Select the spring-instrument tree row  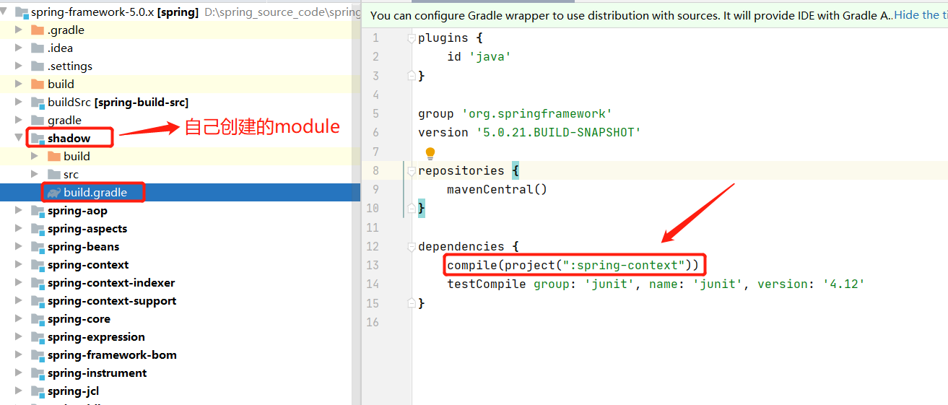coord(180,373)
